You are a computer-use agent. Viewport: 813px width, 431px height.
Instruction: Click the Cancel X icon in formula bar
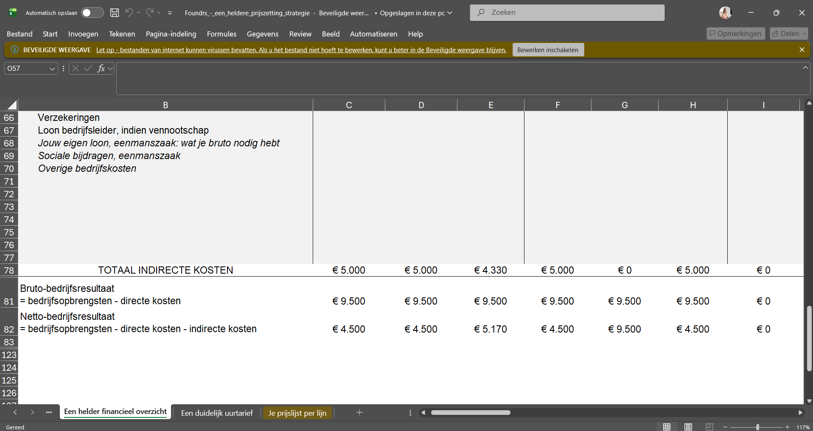75,68
